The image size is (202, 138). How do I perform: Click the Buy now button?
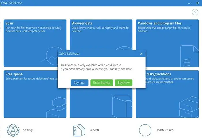124,83
